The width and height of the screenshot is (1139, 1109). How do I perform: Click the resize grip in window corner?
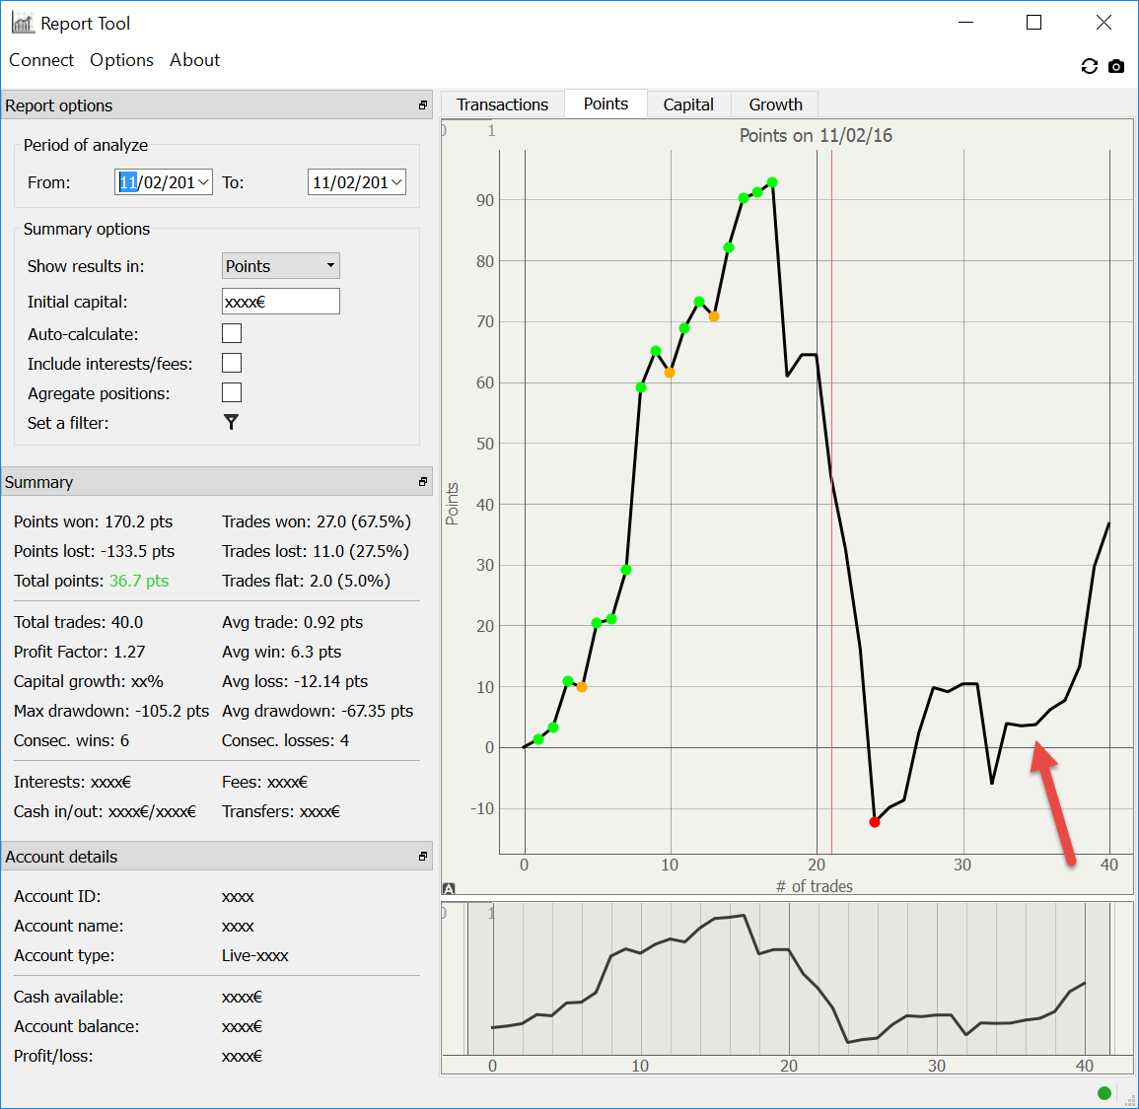[x=1129, y=1100]
